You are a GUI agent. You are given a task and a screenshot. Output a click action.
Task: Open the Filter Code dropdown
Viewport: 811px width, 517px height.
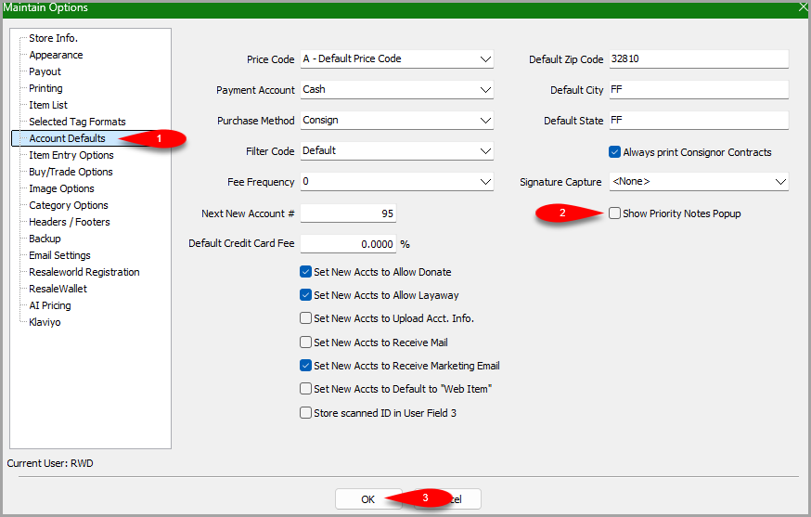[485, 150]
